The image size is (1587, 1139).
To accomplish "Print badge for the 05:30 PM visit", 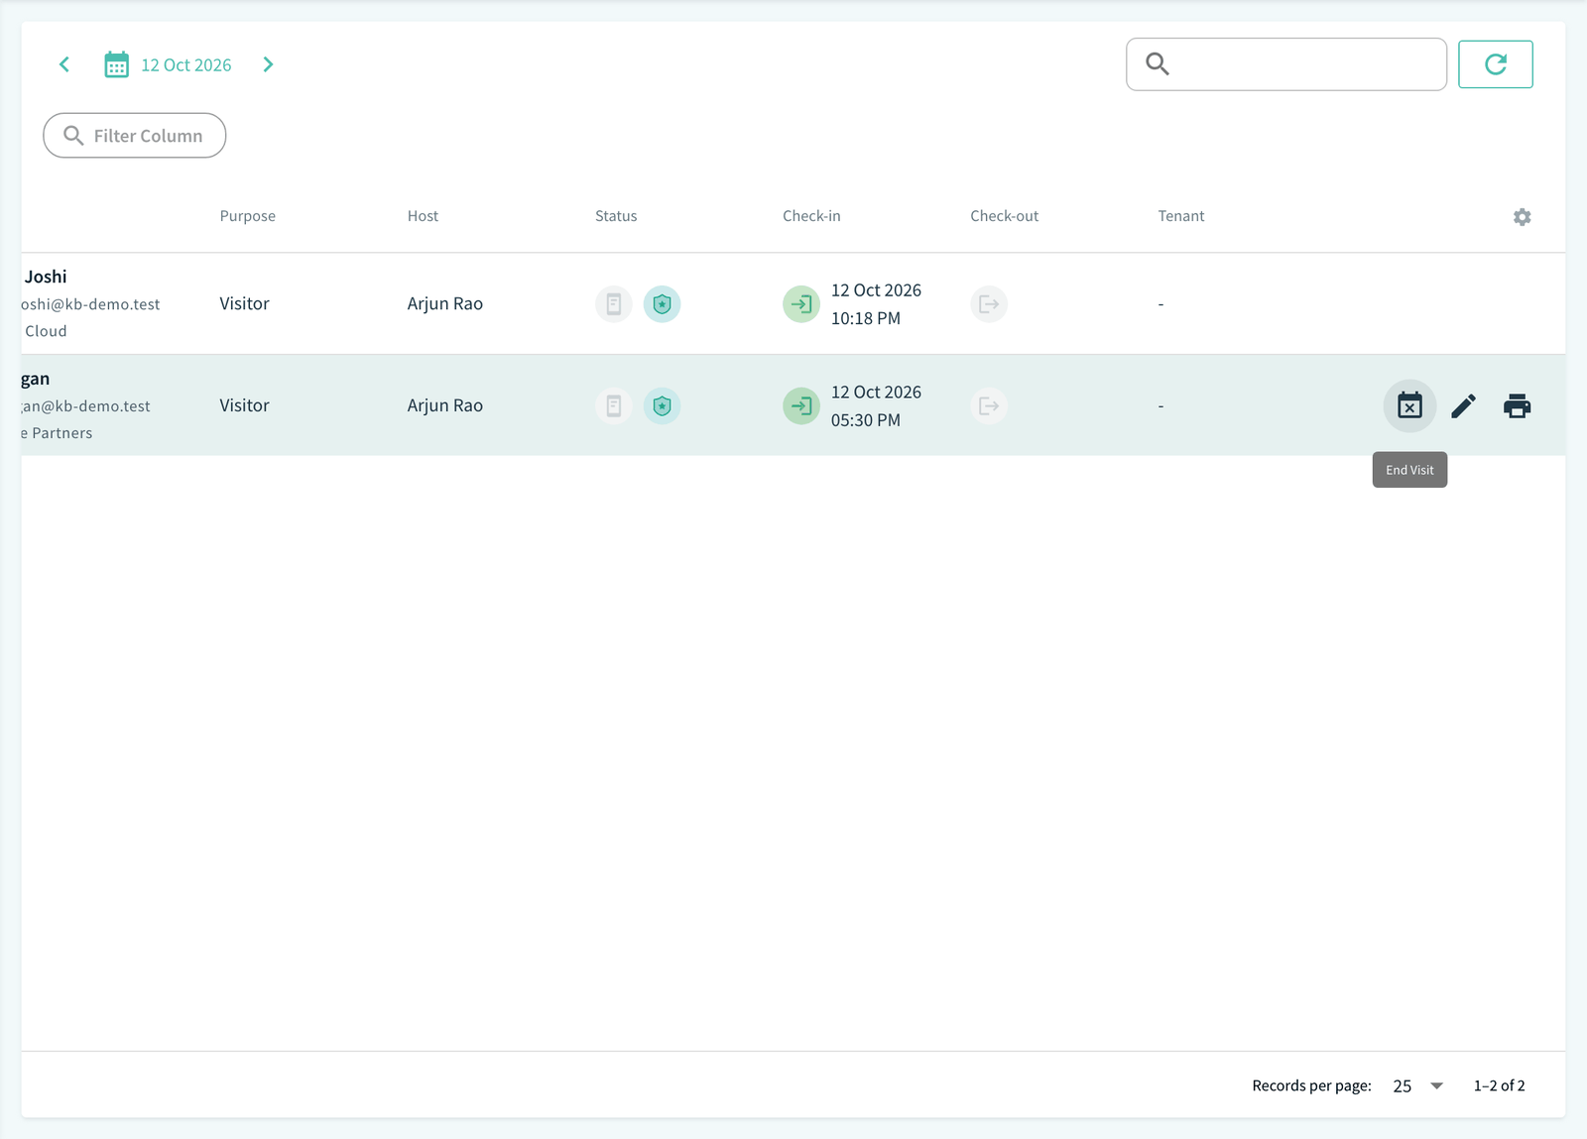I will (x=1518, y=405).
